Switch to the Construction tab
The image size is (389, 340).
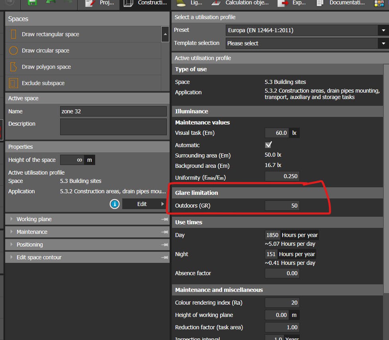click(x=145, y=3)
